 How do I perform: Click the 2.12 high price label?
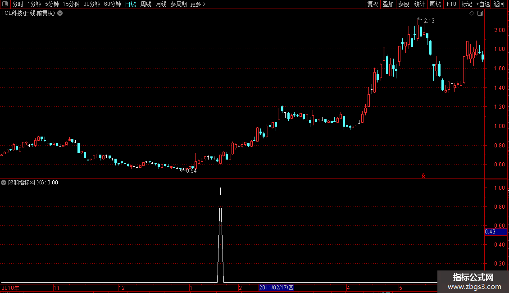[429, 21]
